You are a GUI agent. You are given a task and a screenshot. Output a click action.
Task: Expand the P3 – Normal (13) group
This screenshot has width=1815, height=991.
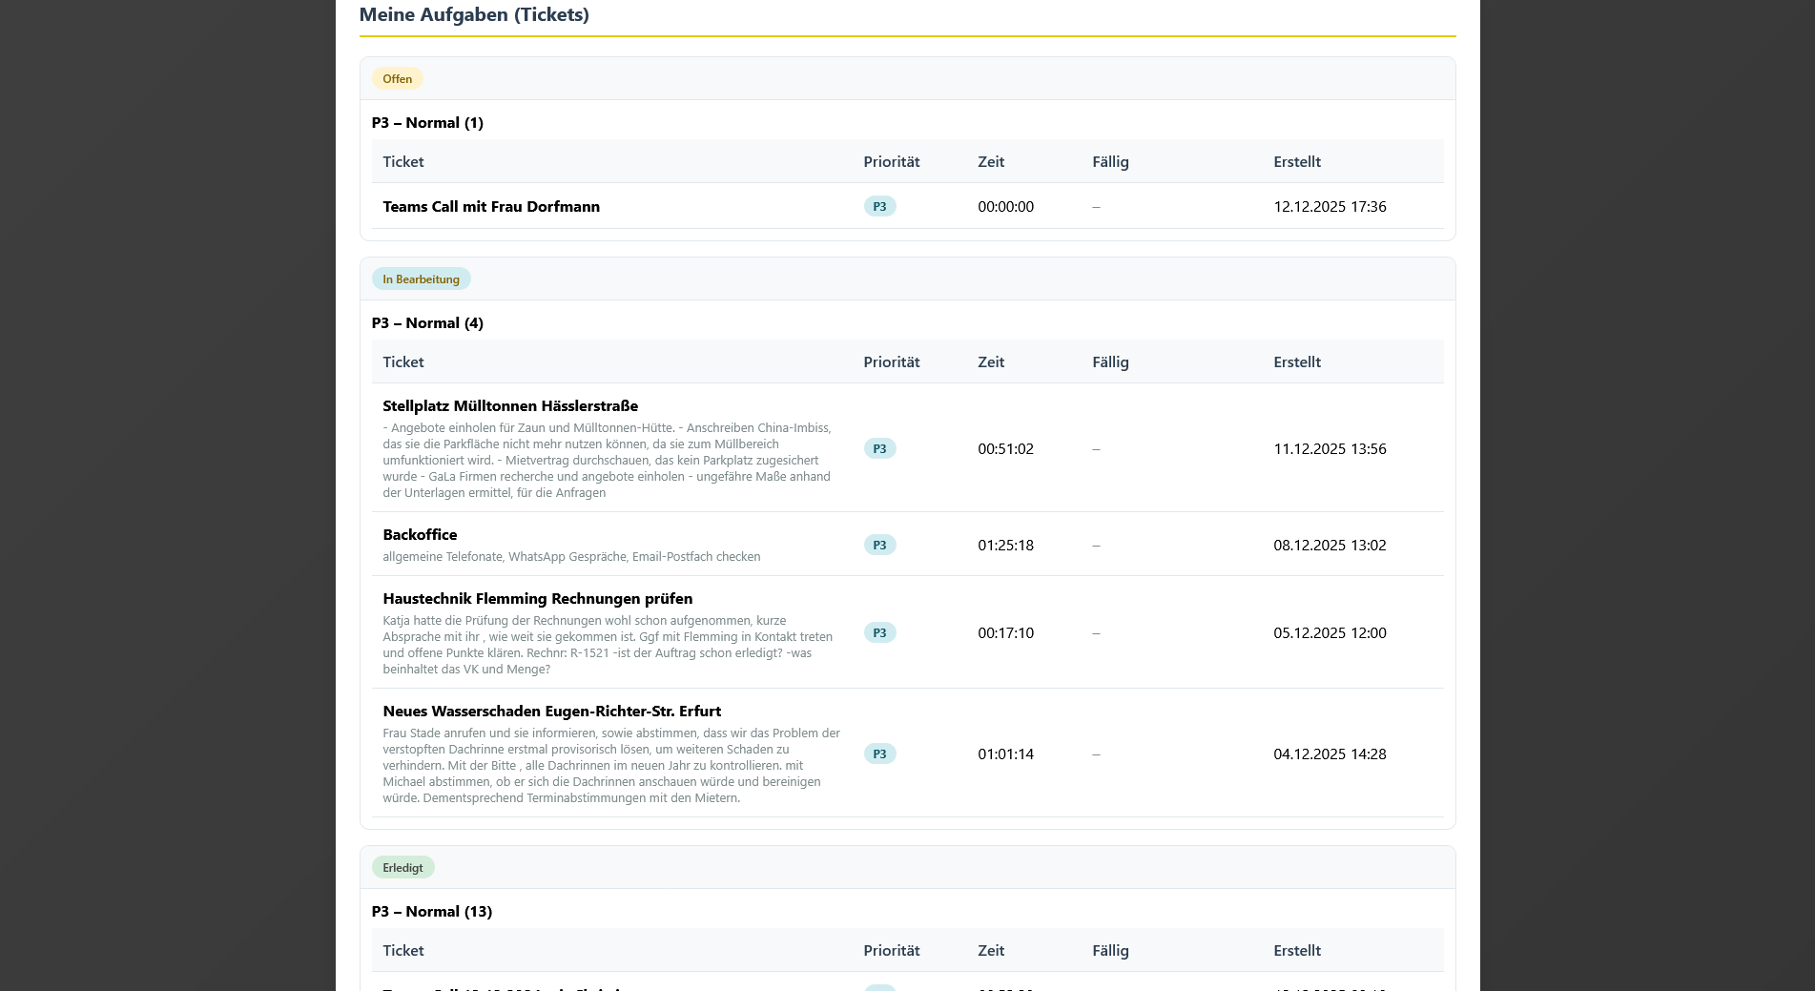click(x=431, y=912)
